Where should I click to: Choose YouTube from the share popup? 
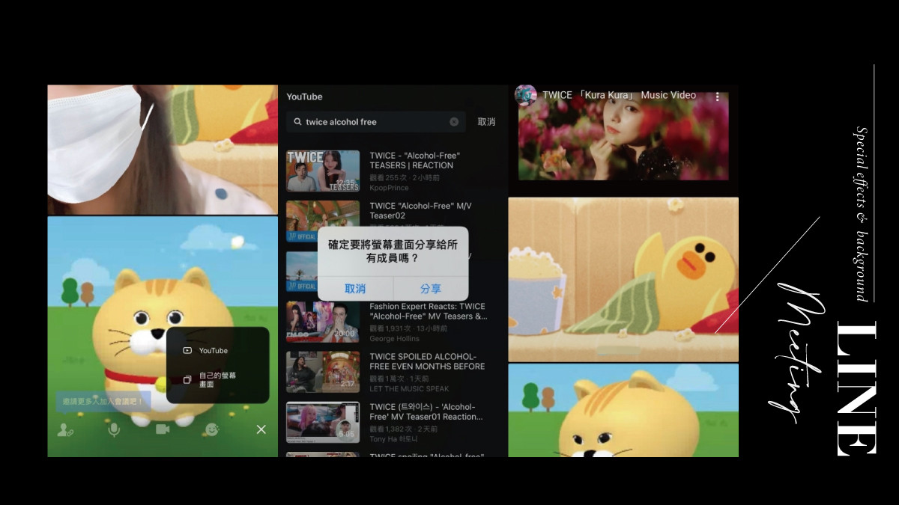[214, 350]
